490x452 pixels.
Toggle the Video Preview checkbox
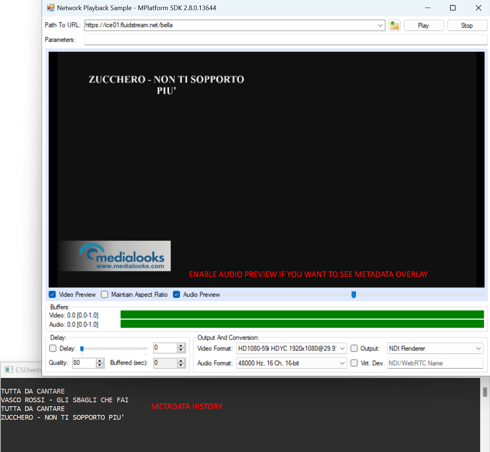click(x=52, y=294)
